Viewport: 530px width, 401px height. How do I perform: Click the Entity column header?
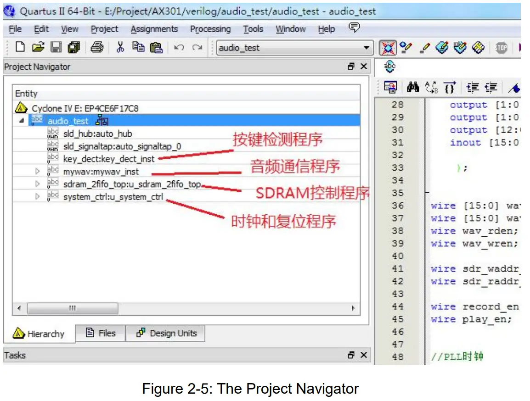click(186, 94)
